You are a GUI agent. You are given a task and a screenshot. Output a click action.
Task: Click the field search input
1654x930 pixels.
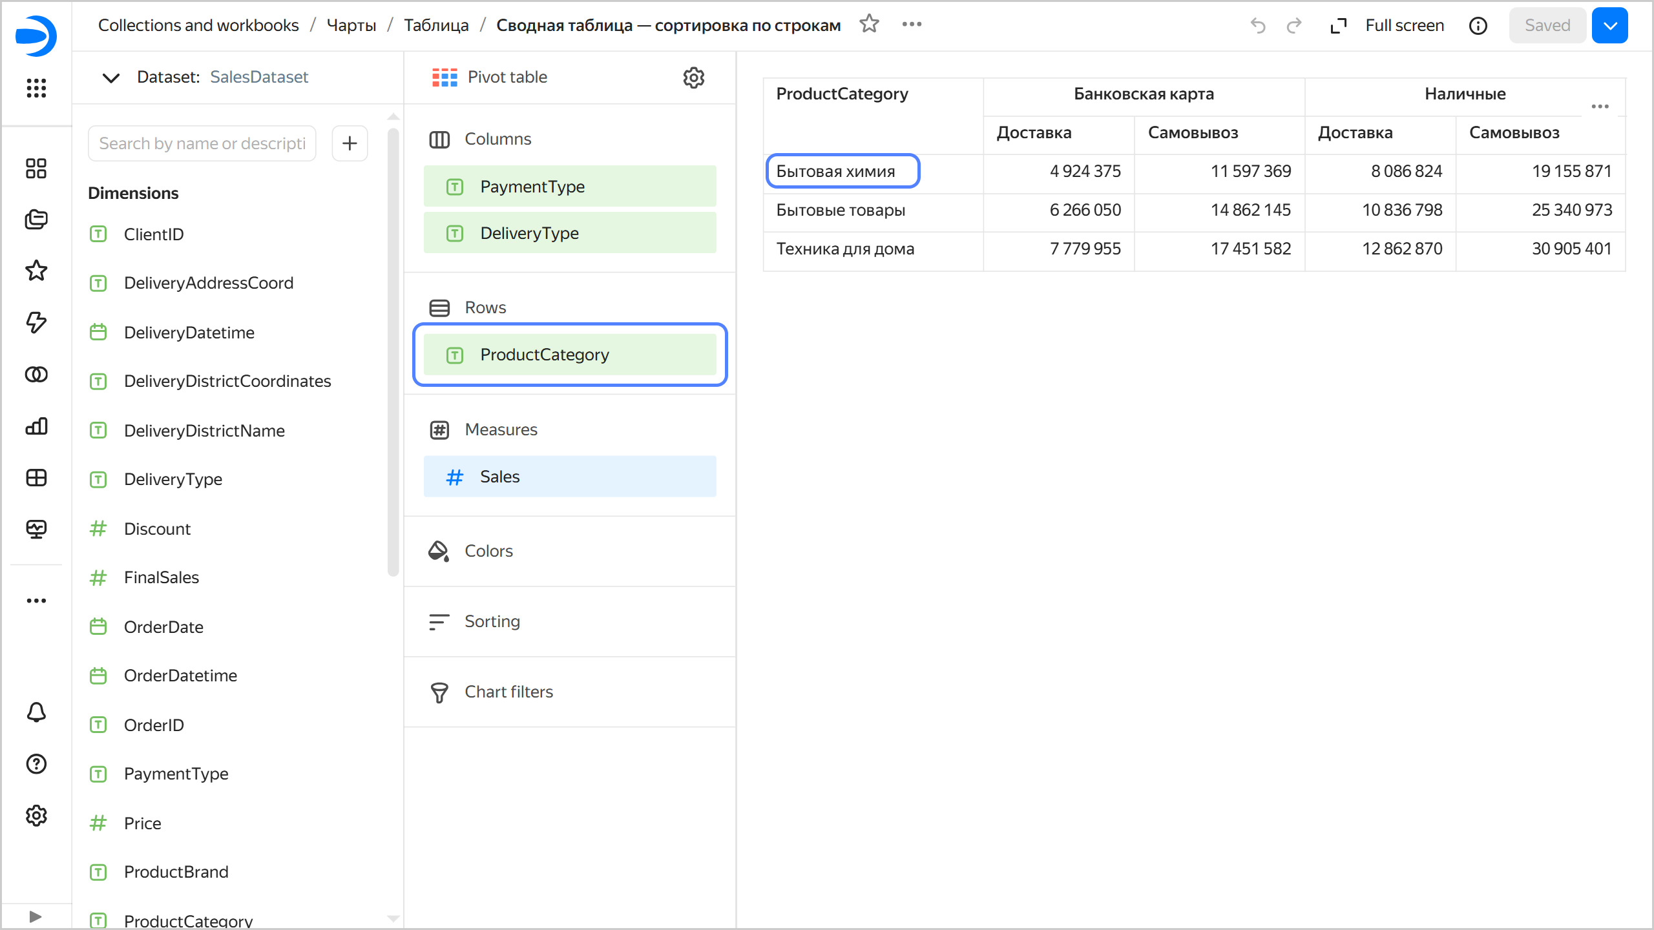click(202, 143)
